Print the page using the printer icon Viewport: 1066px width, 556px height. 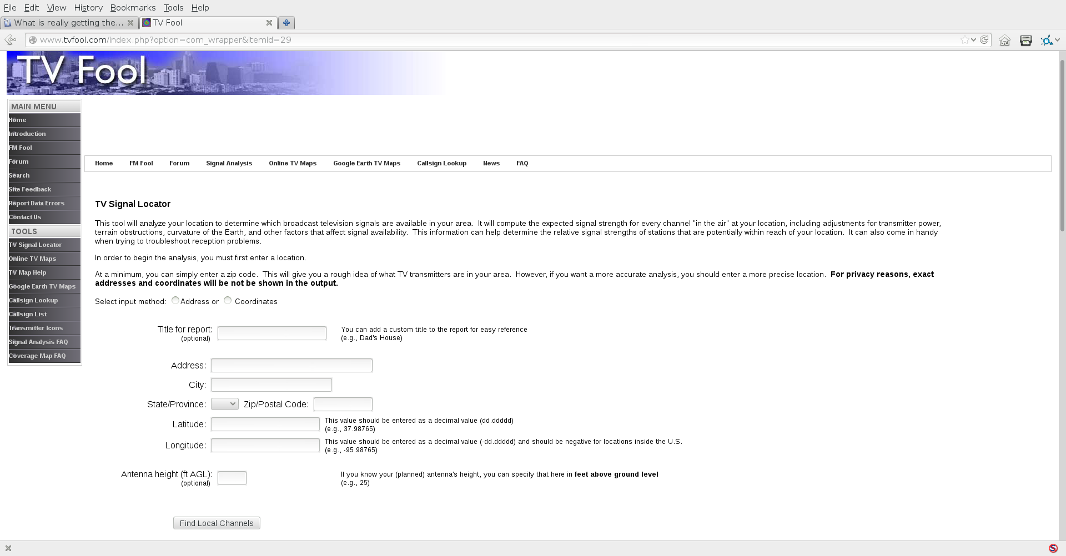(x=1025, y=40)
